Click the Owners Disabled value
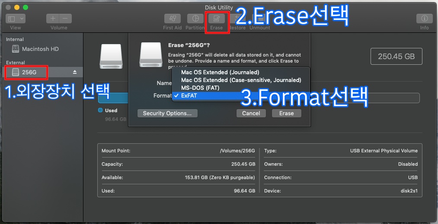The height and width of the screenshot is (224, 438). coord(408,164)
